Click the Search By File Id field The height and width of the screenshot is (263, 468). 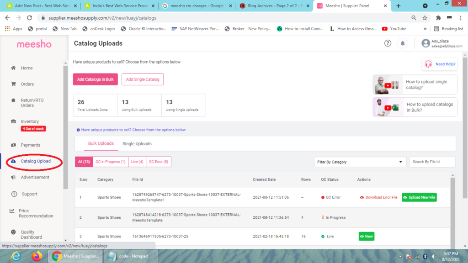[432, 162]
